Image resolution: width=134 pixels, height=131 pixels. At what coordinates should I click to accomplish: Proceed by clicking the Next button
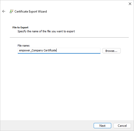(102, 126)
